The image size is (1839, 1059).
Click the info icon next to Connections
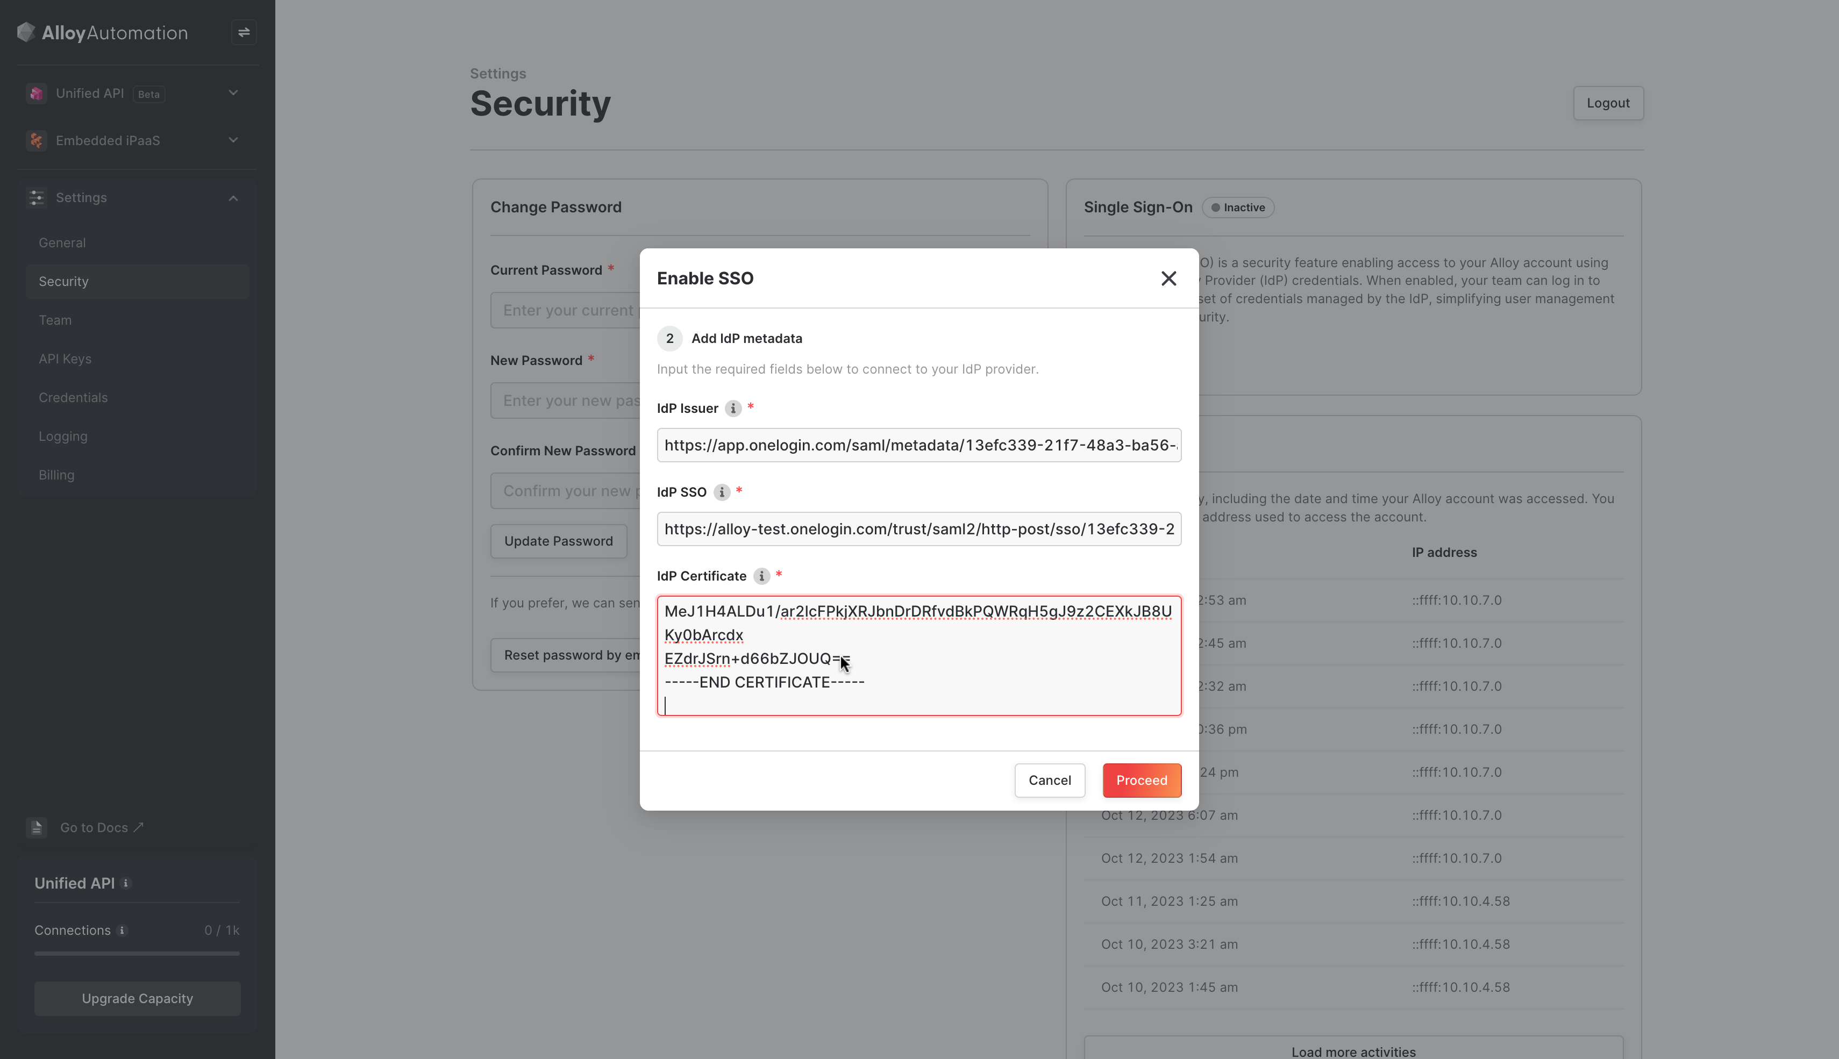[x=122, y=931]
